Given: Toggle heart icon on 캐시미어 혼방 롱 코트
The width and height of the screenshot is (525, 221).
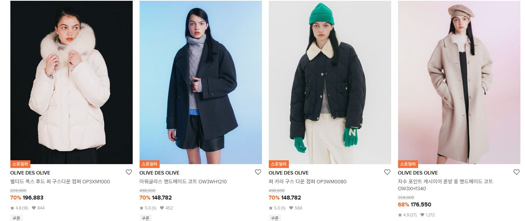Looking at the screenshot, I should click(517, 172).
